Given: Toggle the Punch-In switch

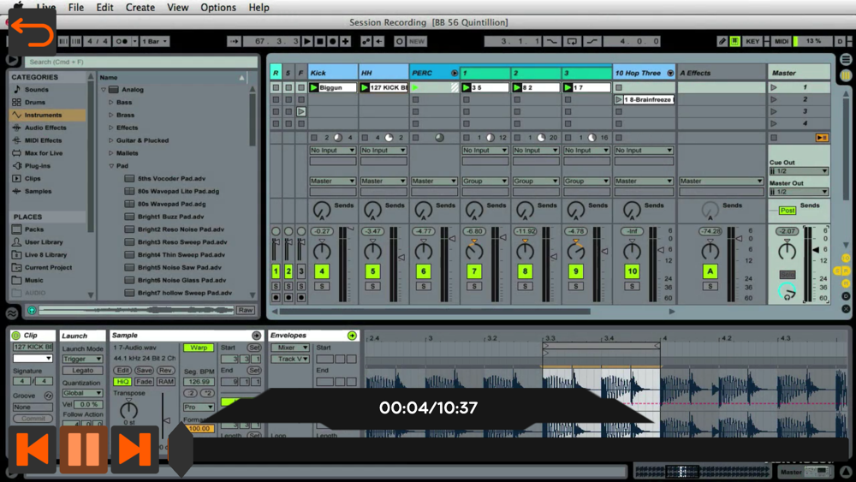Looking at the screenshot, I should [552, 41].
